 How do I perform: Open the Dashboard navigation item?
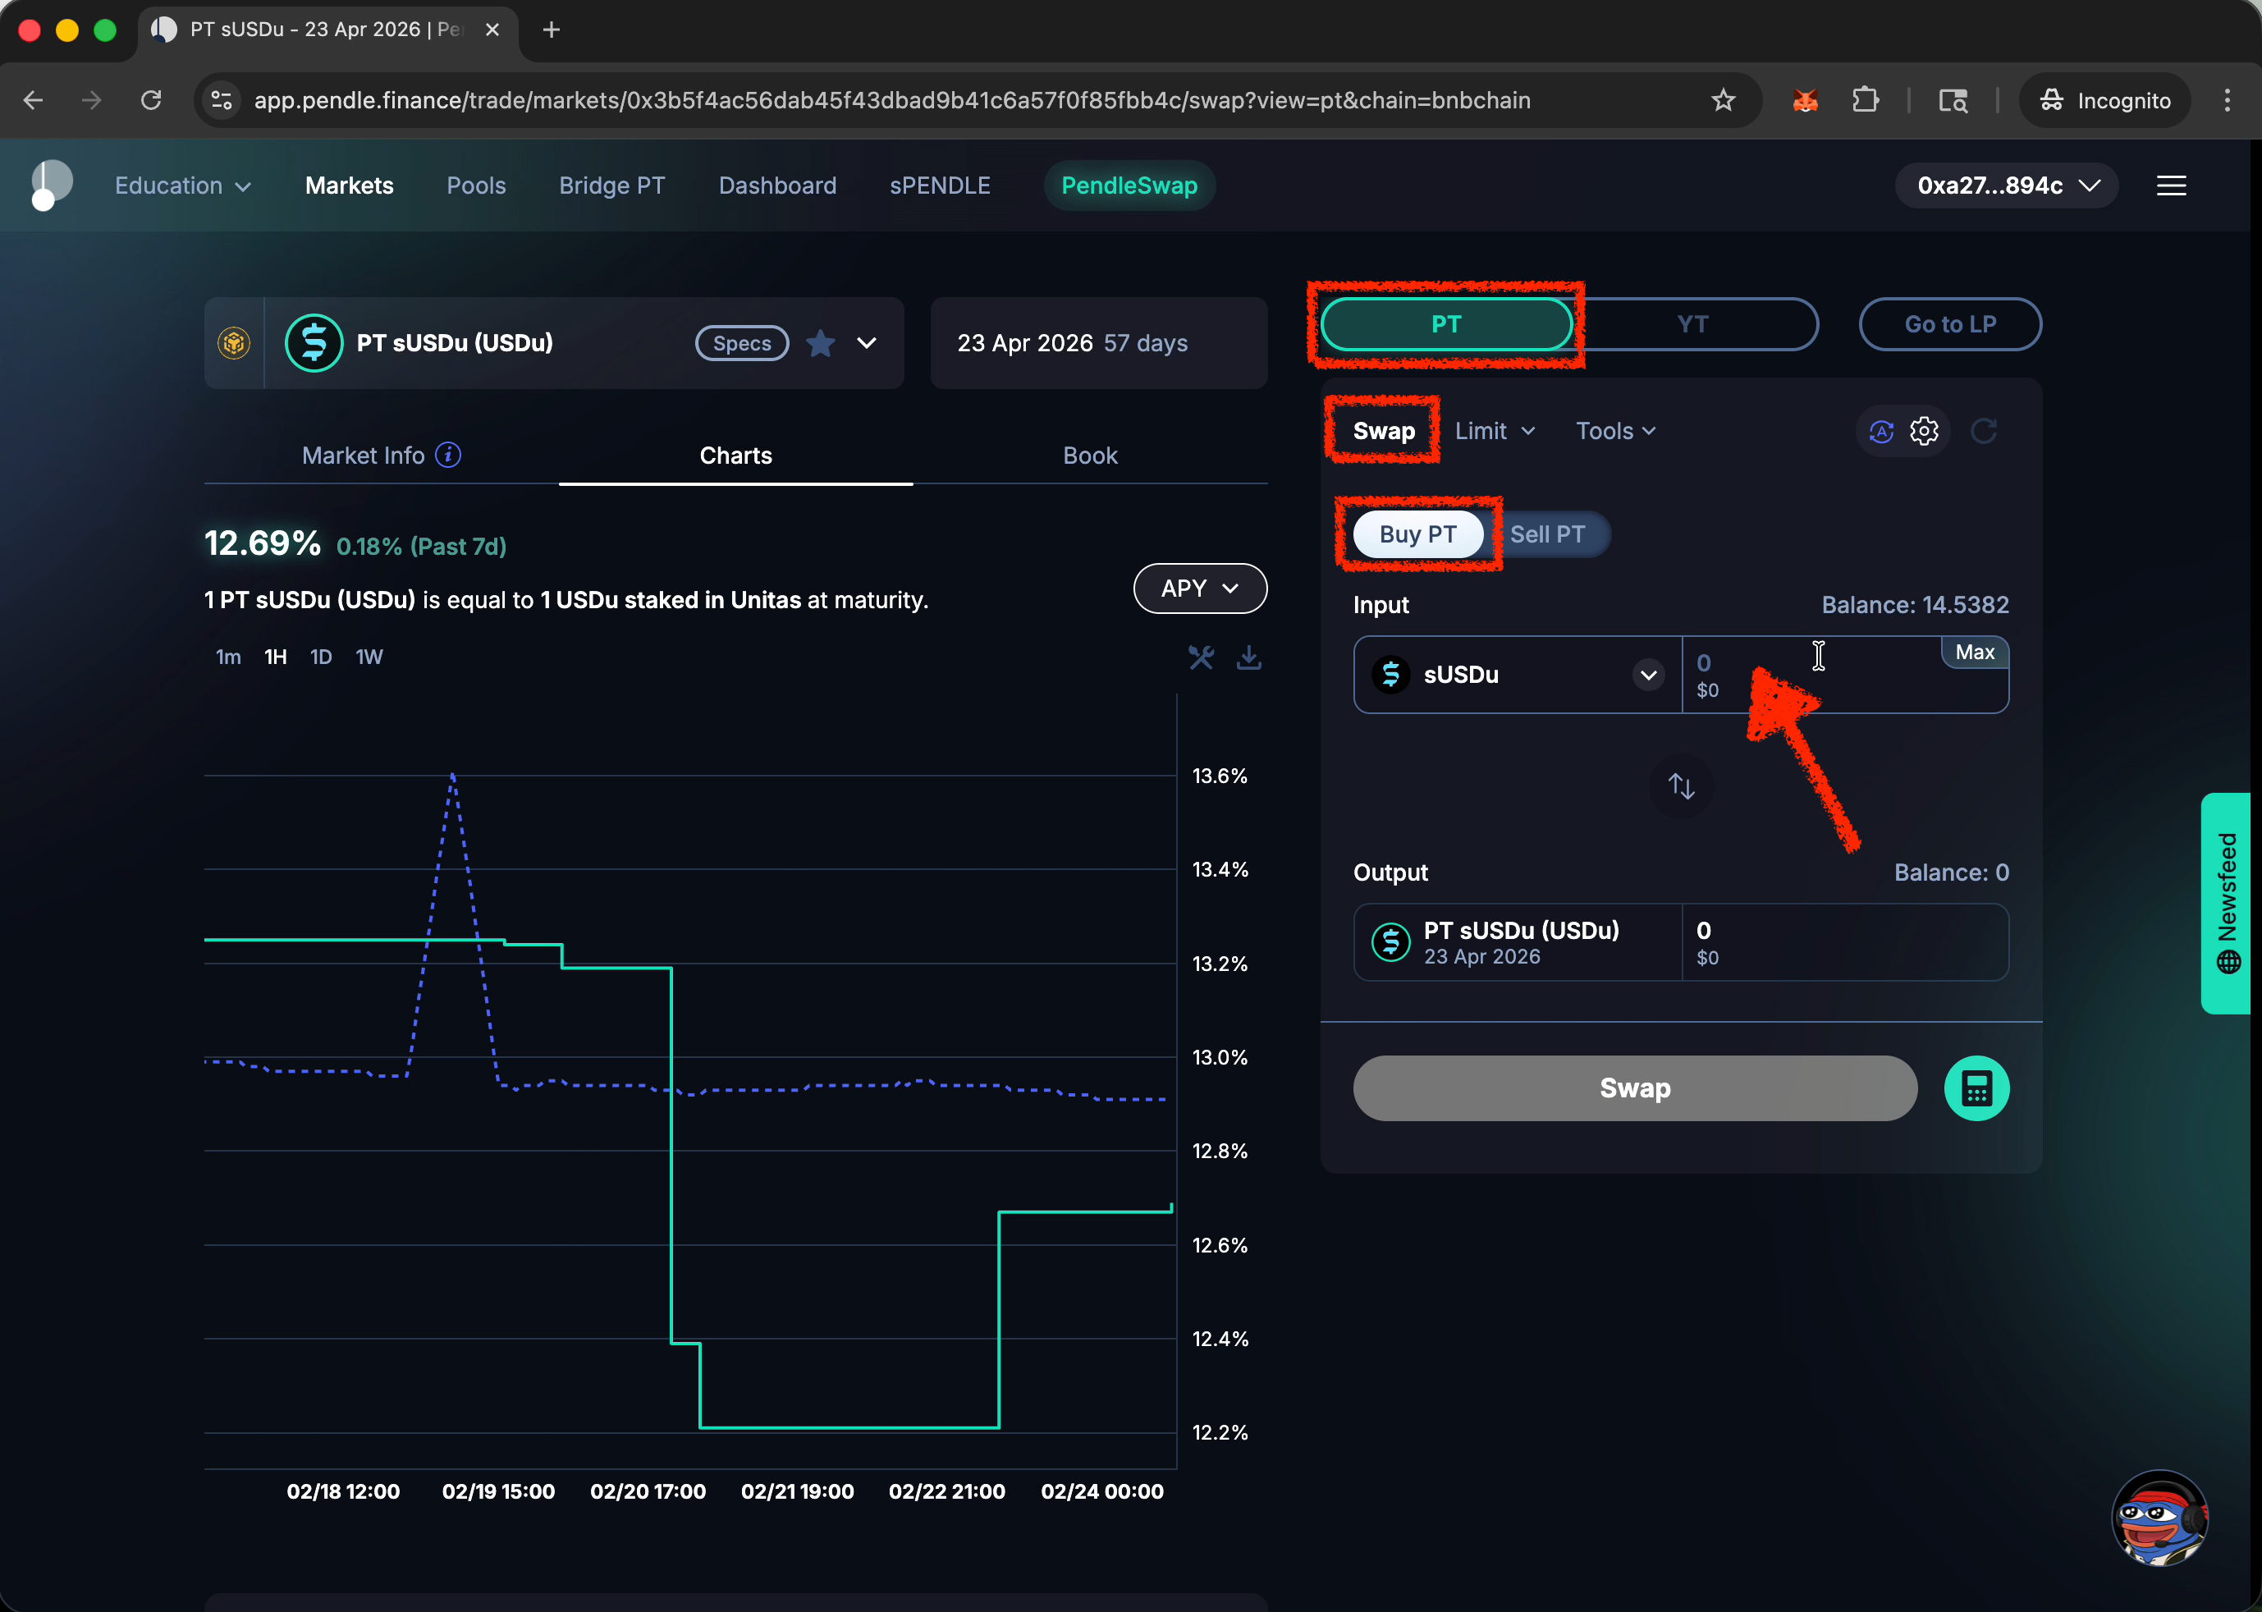coord(777,185)
